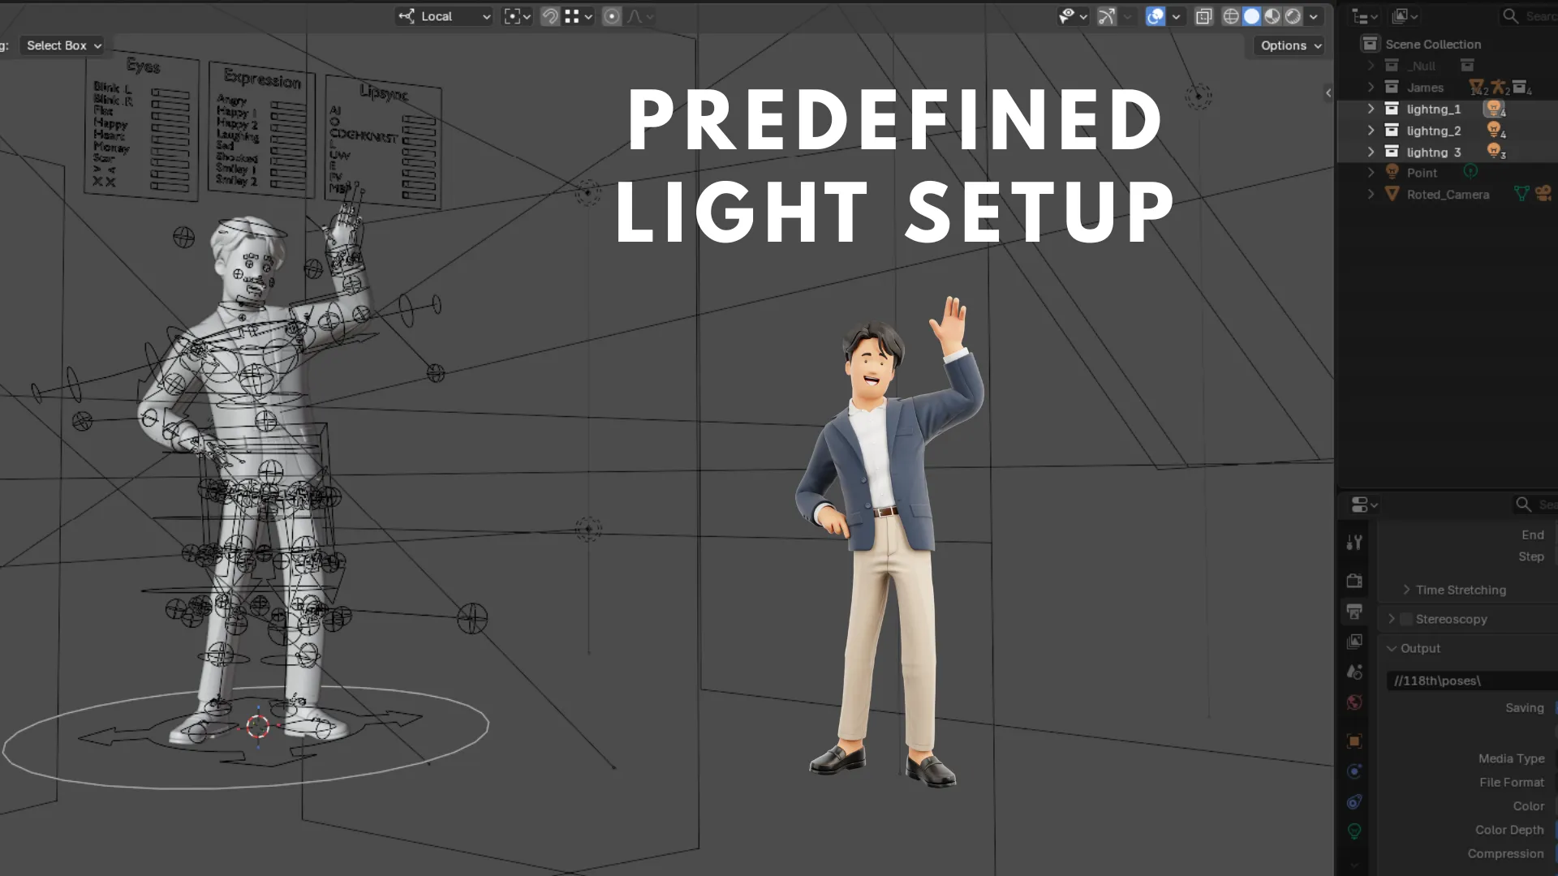Switch to solid viewport shading

click(x=1251, y=16)
